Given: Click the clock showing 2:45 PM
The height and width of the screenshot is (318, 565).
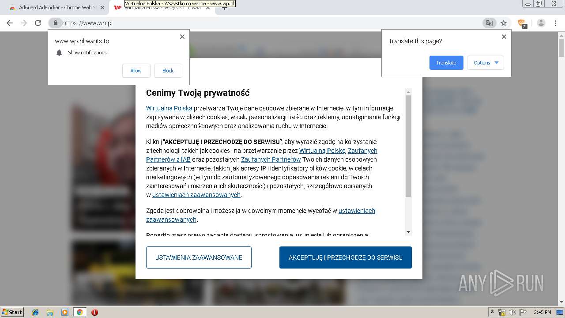Looking at the screenshot, I should [x=542, y=312].
